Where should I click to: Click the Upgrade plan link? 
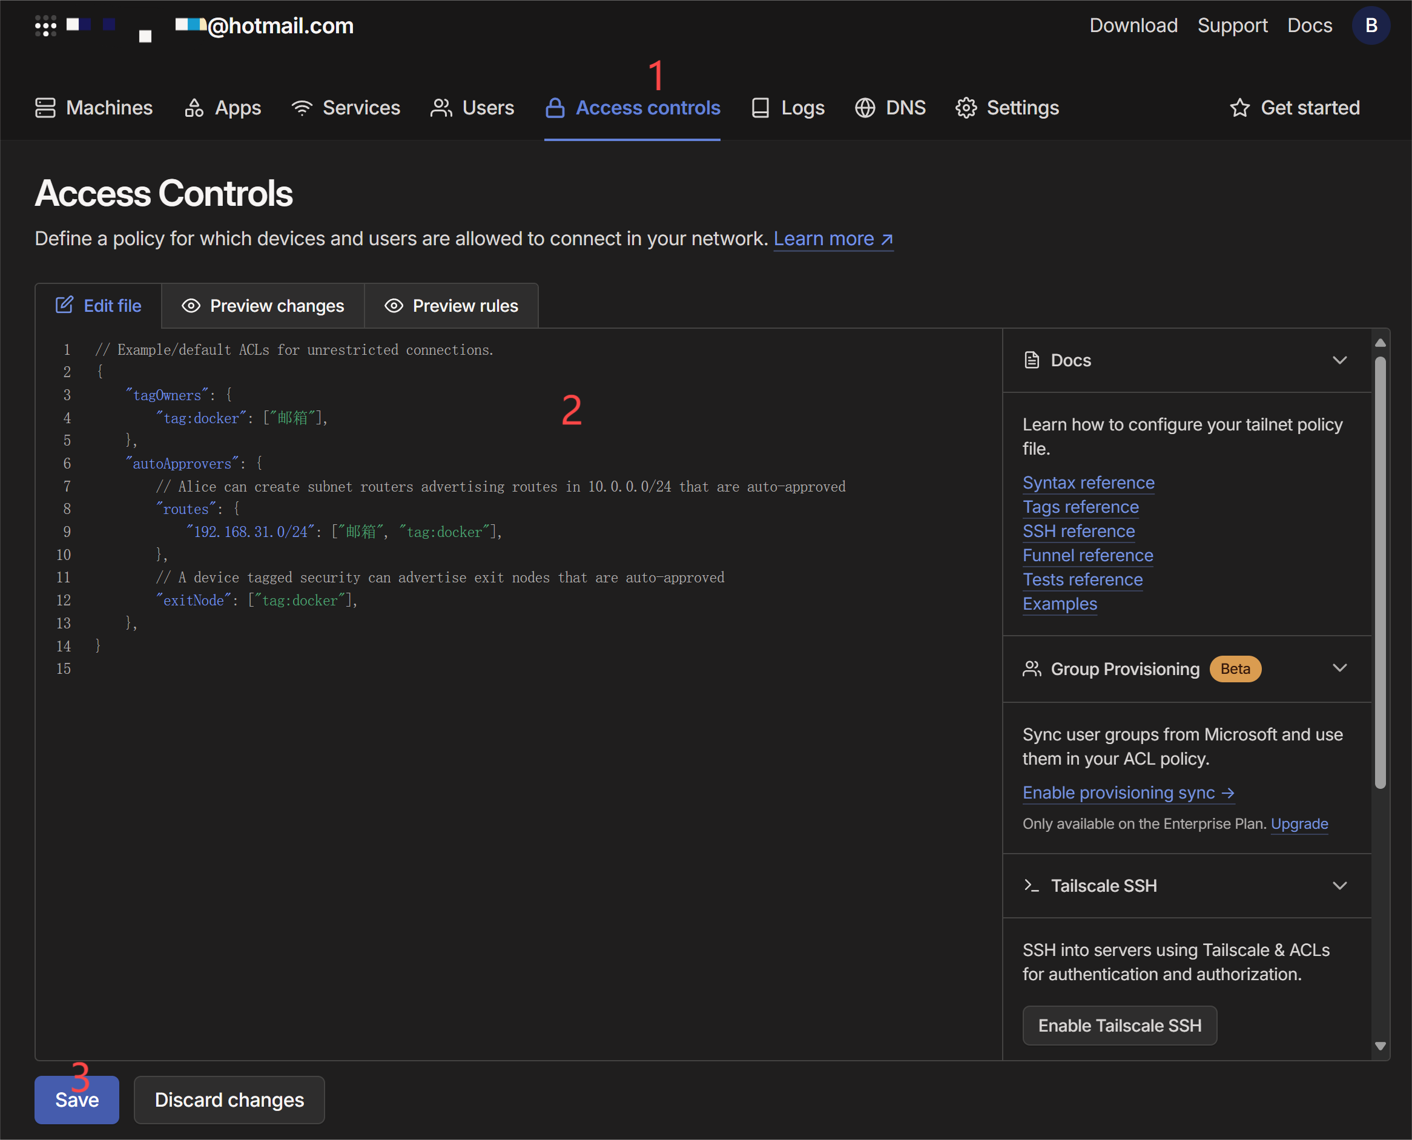click(x=1299, y=823)
